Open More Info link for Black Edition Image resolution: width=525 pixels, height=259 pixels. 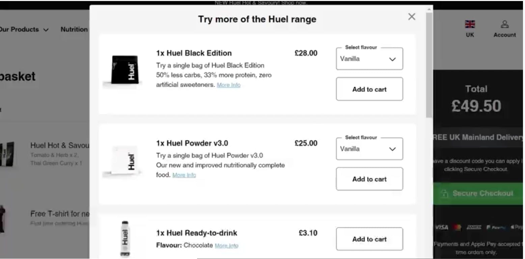point(228,85)
